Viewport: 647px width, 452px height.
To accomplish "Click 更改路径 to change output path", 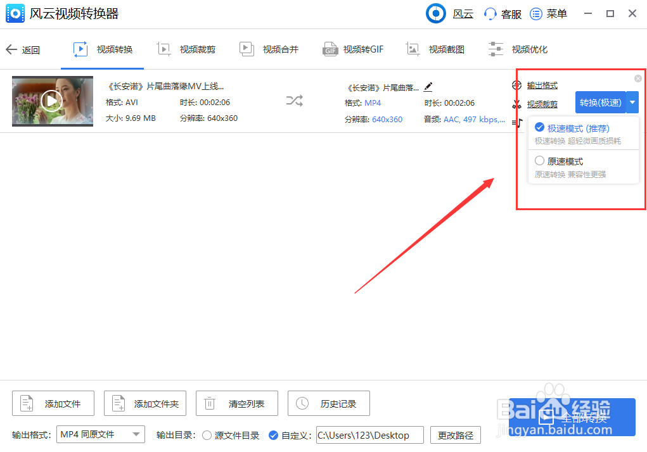I will pyautogui.click(x=455, y=435).
